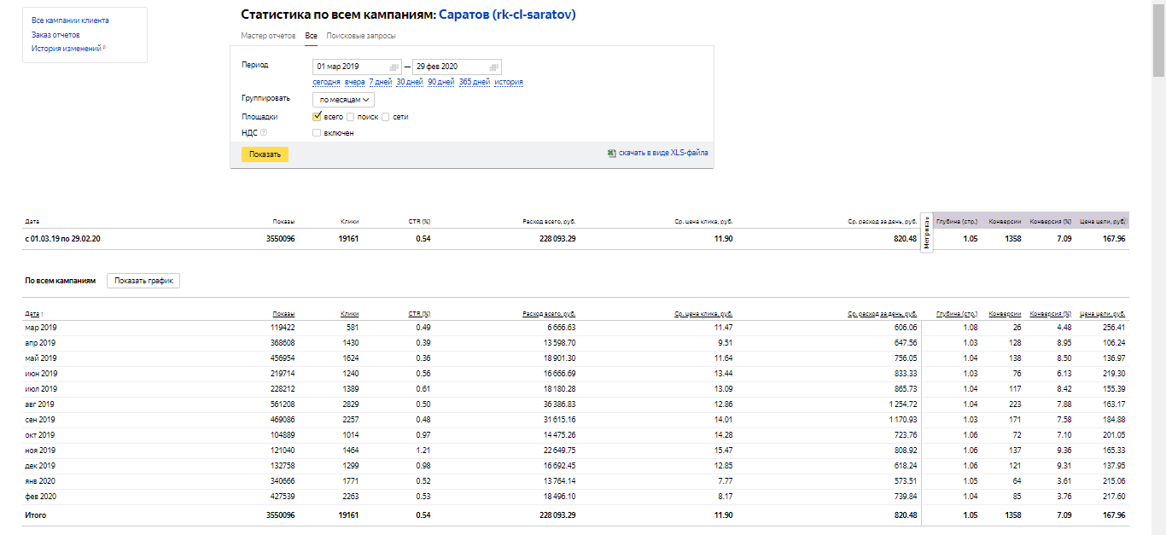Viewport: 1166px width, 535px height.
Task: Set the period to 'сегодня'
Action: coord(326,82)
